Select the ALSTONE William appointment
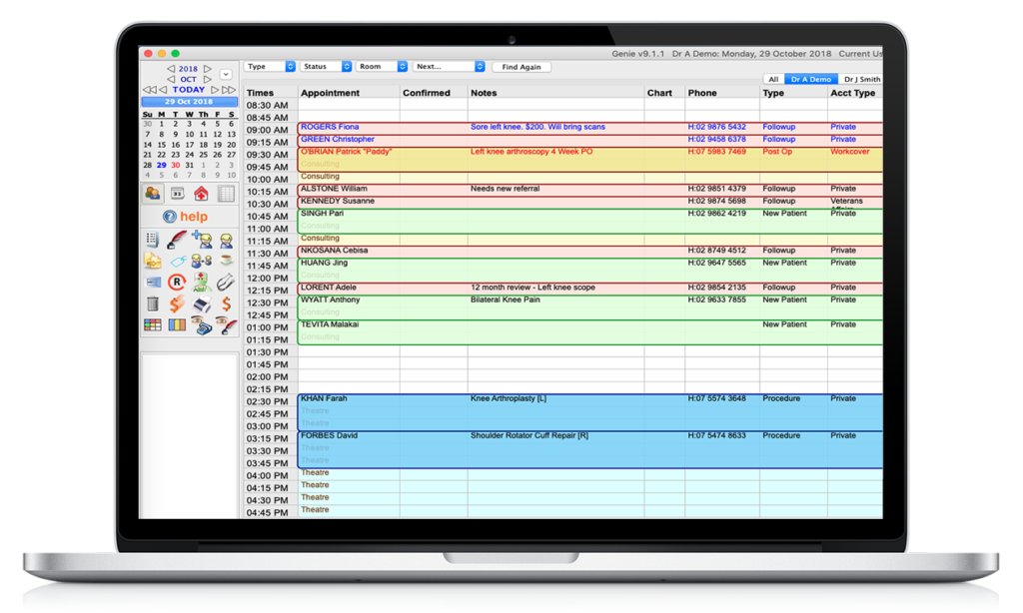This screenshot has width=1023, height=613. [x=589, y=189]
